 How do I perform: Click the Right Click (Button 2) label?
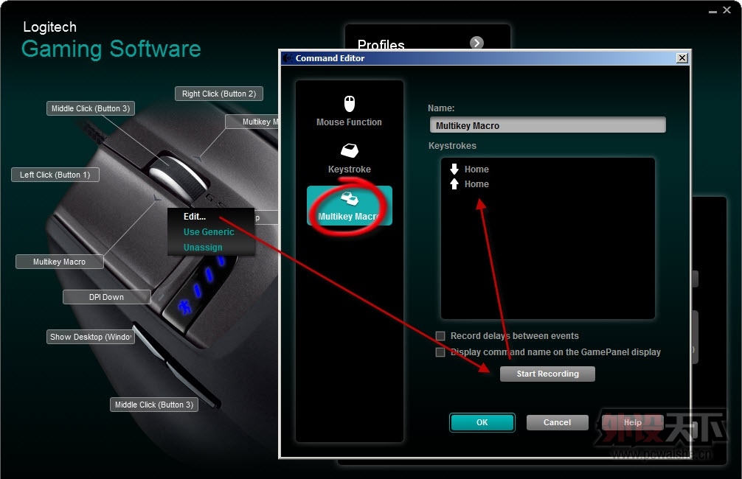(219, 94)
